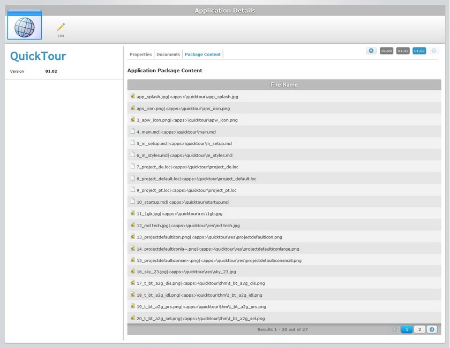Screen dimensions: 450x348
Task: Click image icon for 18_t_bt_a2g_idl.png
Action: [x=133, y=294]
